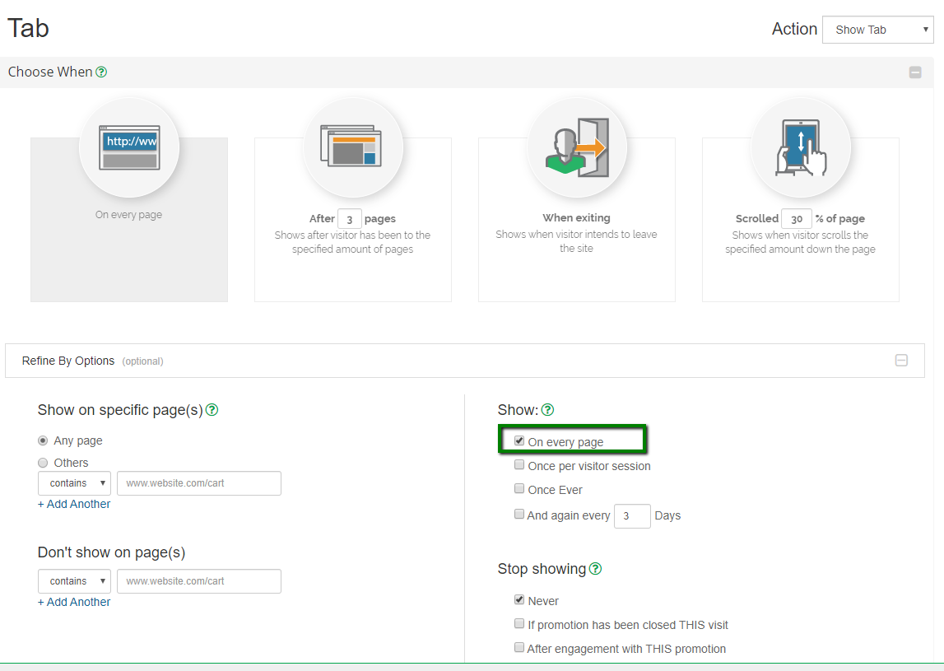Viewport: 944px width, 671px height.
Task: Click '+ Add Another' under Don't show on pages
Action: click(74, 602)
